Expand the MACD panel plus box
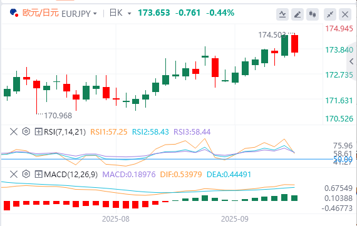 coord(38,174)
